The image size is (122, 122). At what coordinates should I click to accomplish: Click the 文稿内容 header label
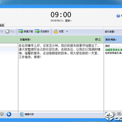tap(25, 40)
